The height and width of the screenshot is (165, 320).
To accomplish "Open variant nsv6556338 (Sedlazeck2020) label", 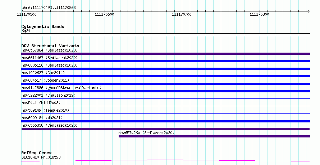I will (50, 125).
